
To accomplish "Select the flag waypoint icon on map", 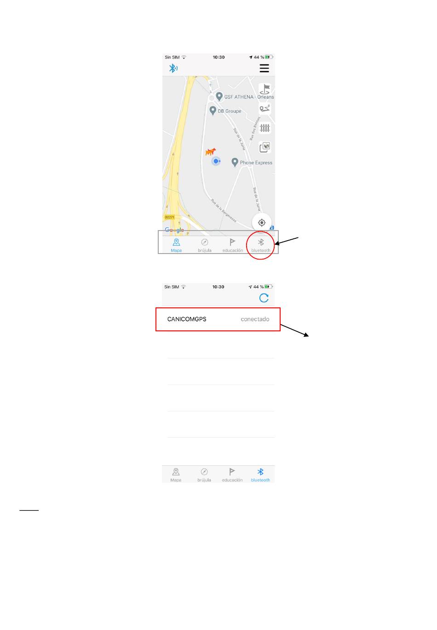I will coord(265,89).
